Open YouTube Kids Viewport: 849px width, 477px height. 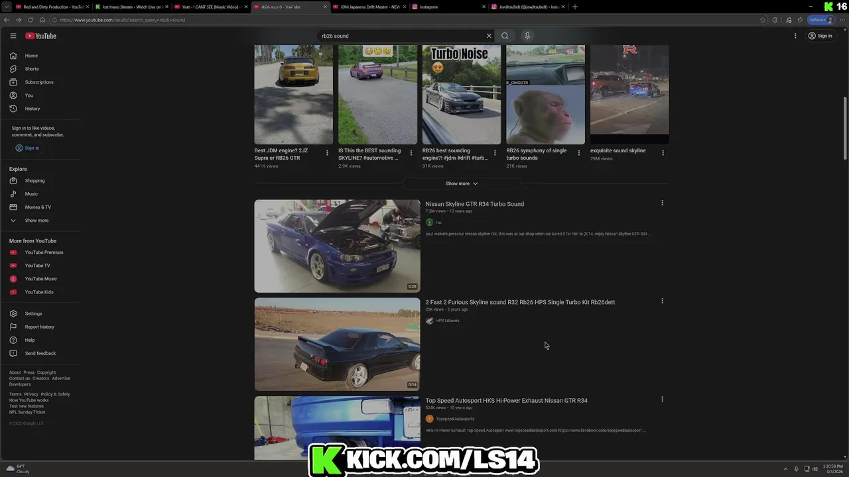39,292
